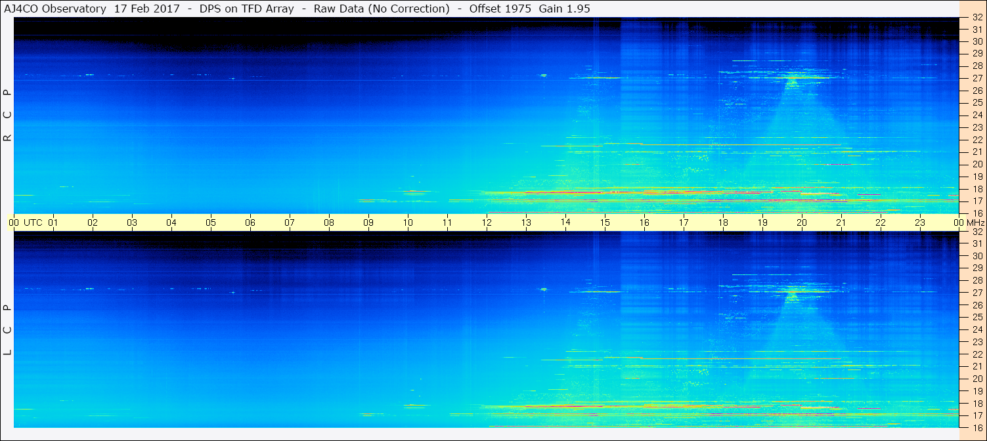Select 27 MHz tick on upper frequency axis
The image size is (987, 441).
pos(977,78)
